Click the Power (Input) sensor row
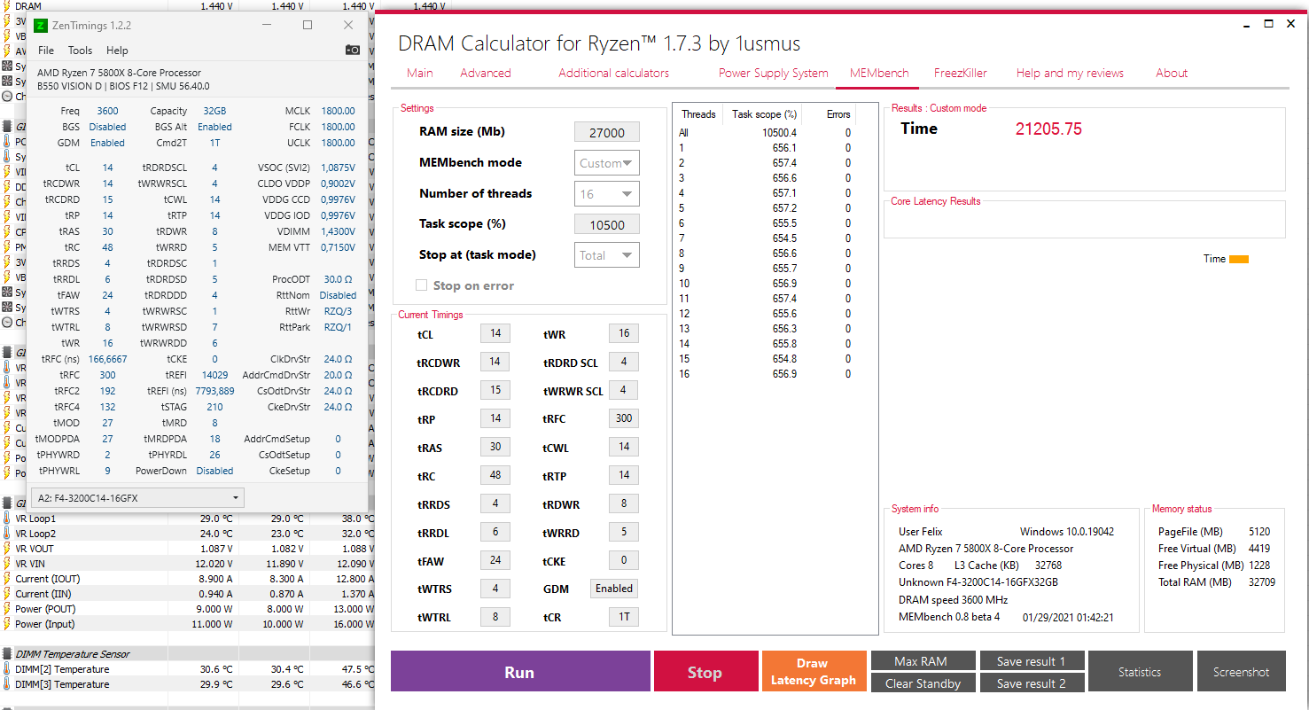Screen dimensions: 1309x710 point(186,624)
